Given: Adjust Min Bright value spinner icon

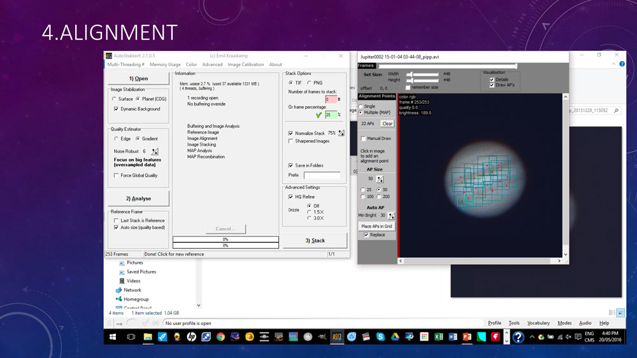Looking at the screenshot, I should coord(391,216).
